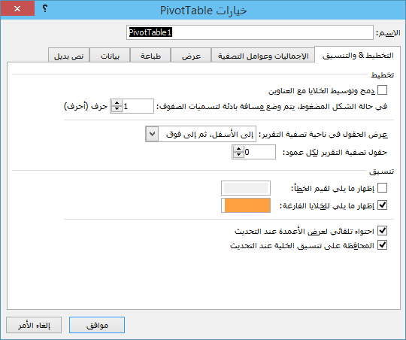Increase report filter fields per column

pos(238,149)
